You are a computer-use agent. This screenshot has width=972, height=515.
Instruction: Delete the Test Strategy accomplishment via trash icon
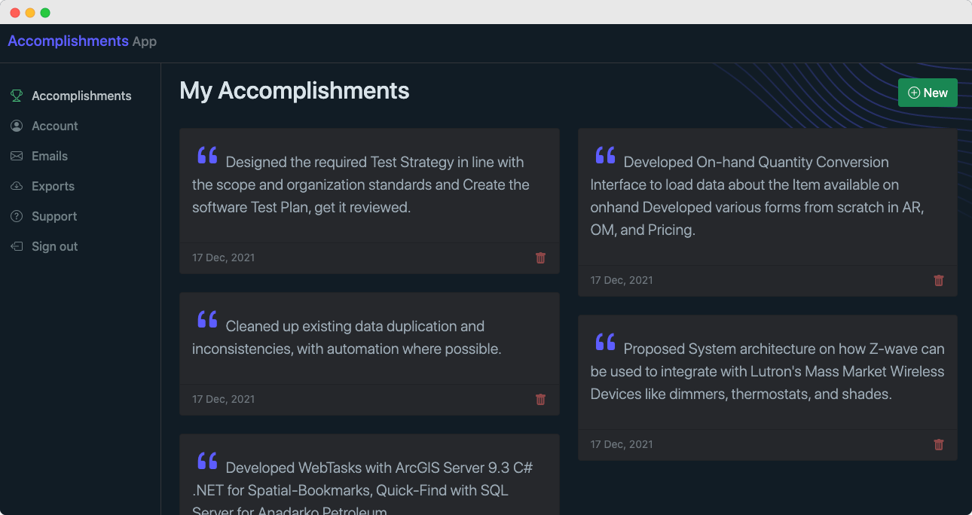(x=540, y=257)
